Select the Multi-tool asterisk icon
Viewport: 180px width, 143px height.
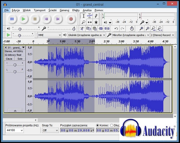point(96,22)
